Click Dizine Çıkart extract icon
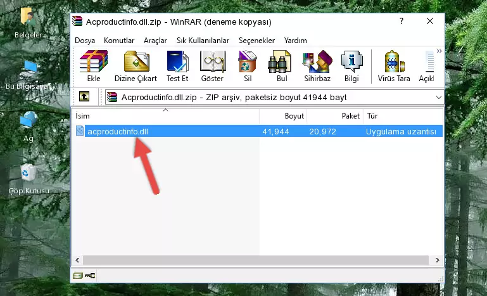 coord(136,66)
